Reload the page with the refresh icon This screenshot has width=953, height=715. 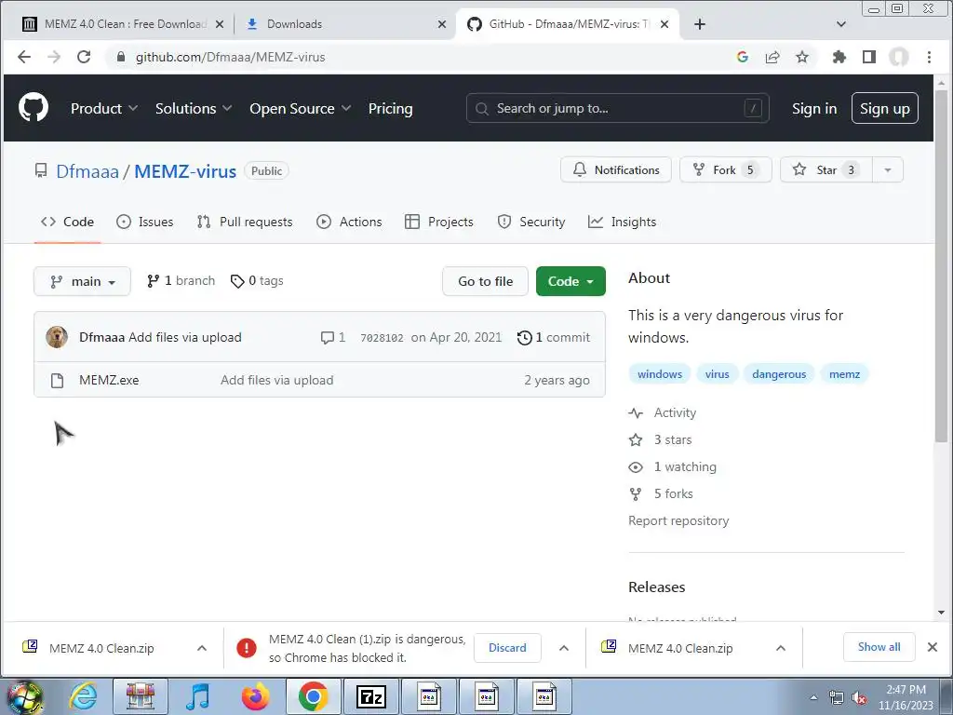(84, 57)
